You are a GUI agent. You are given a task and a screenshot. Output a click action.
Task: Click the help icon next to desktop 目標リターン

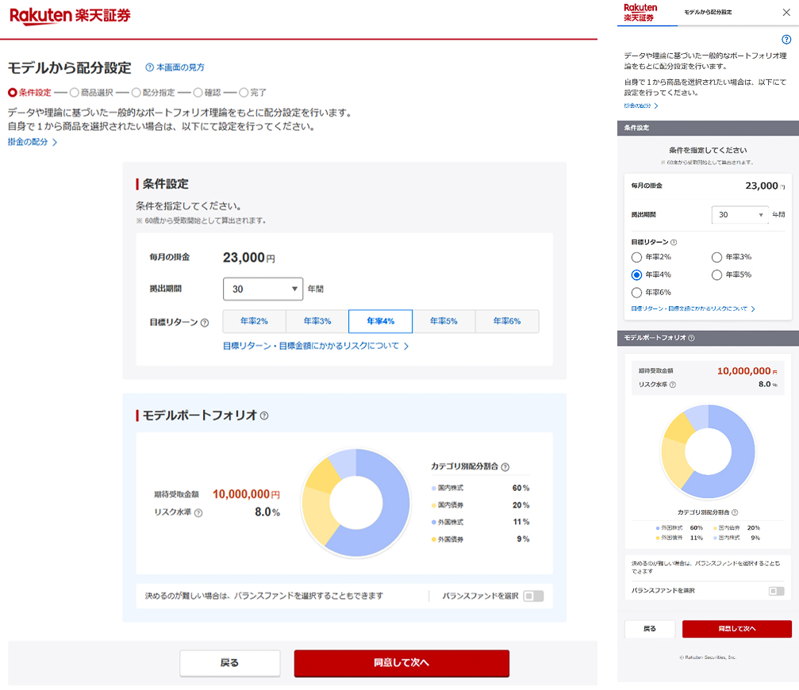pos(205,323)
